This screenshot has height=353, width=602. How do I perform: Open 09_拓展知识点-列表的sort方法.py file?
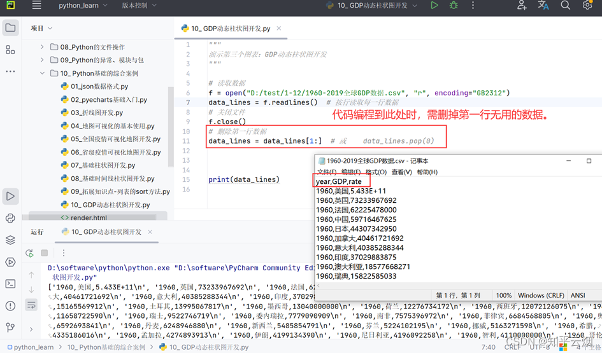(115, 191)
